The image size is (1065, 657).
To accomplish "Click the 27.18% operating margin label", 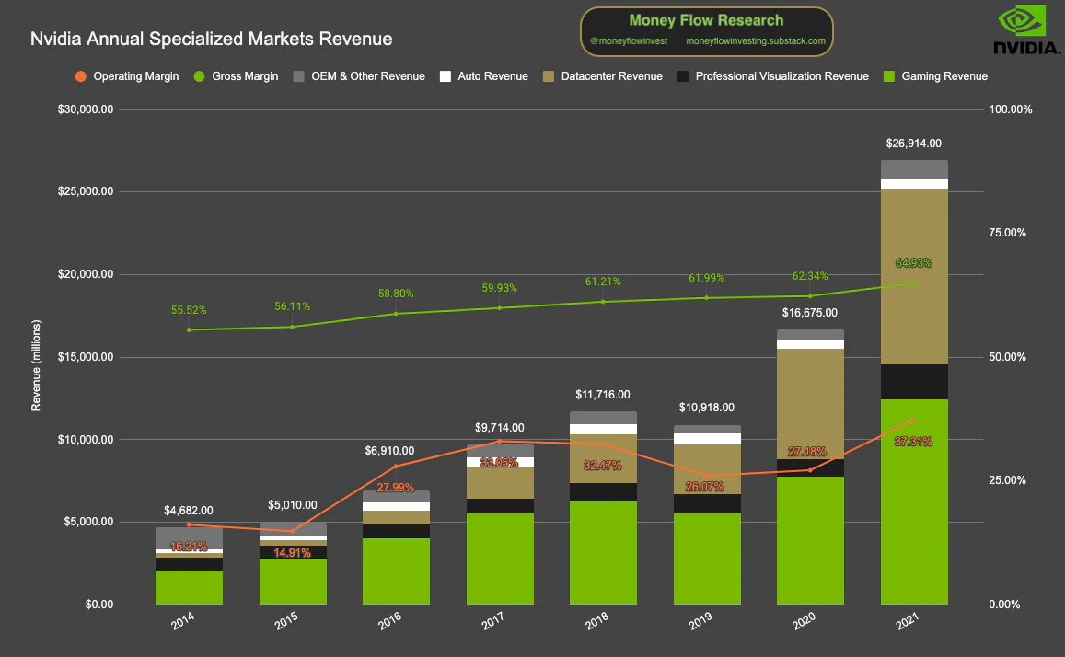I will pyautogui.click(x=807, y=452).
